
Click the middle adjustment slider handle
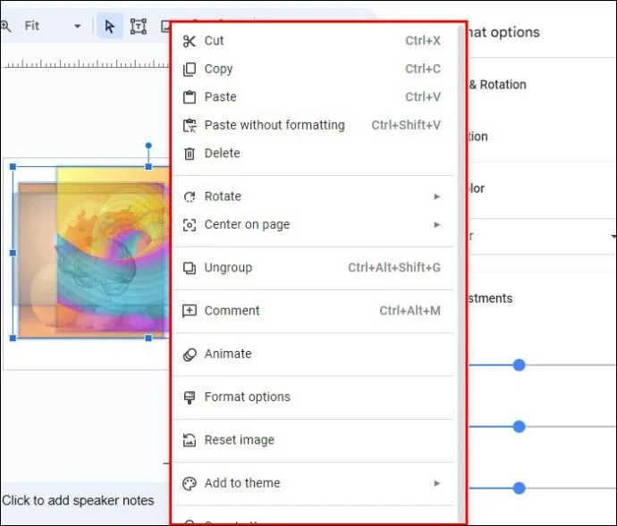519,427
